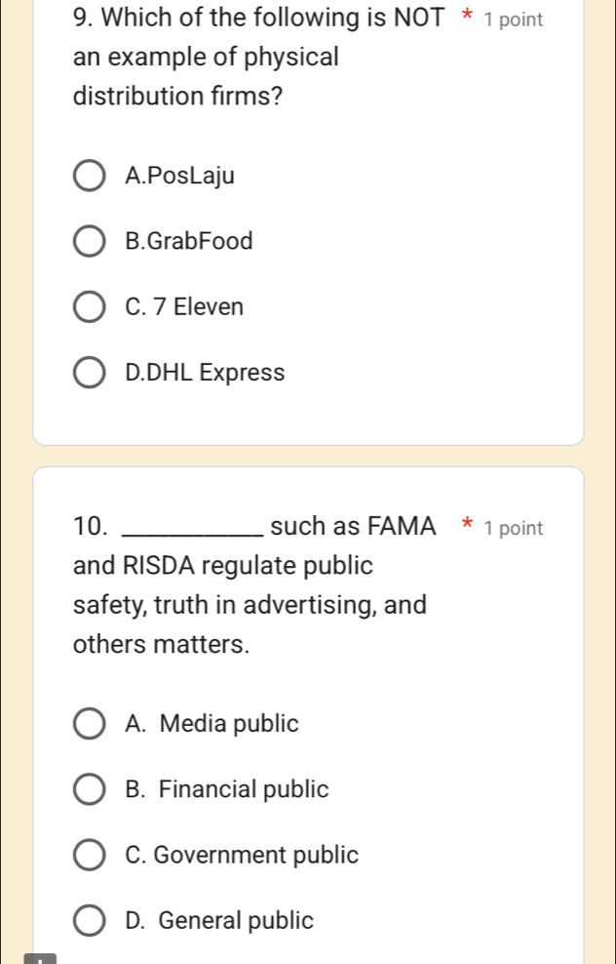Click question 9 physical distribution firms text
The image size is (616, 964).
point(207,57)
